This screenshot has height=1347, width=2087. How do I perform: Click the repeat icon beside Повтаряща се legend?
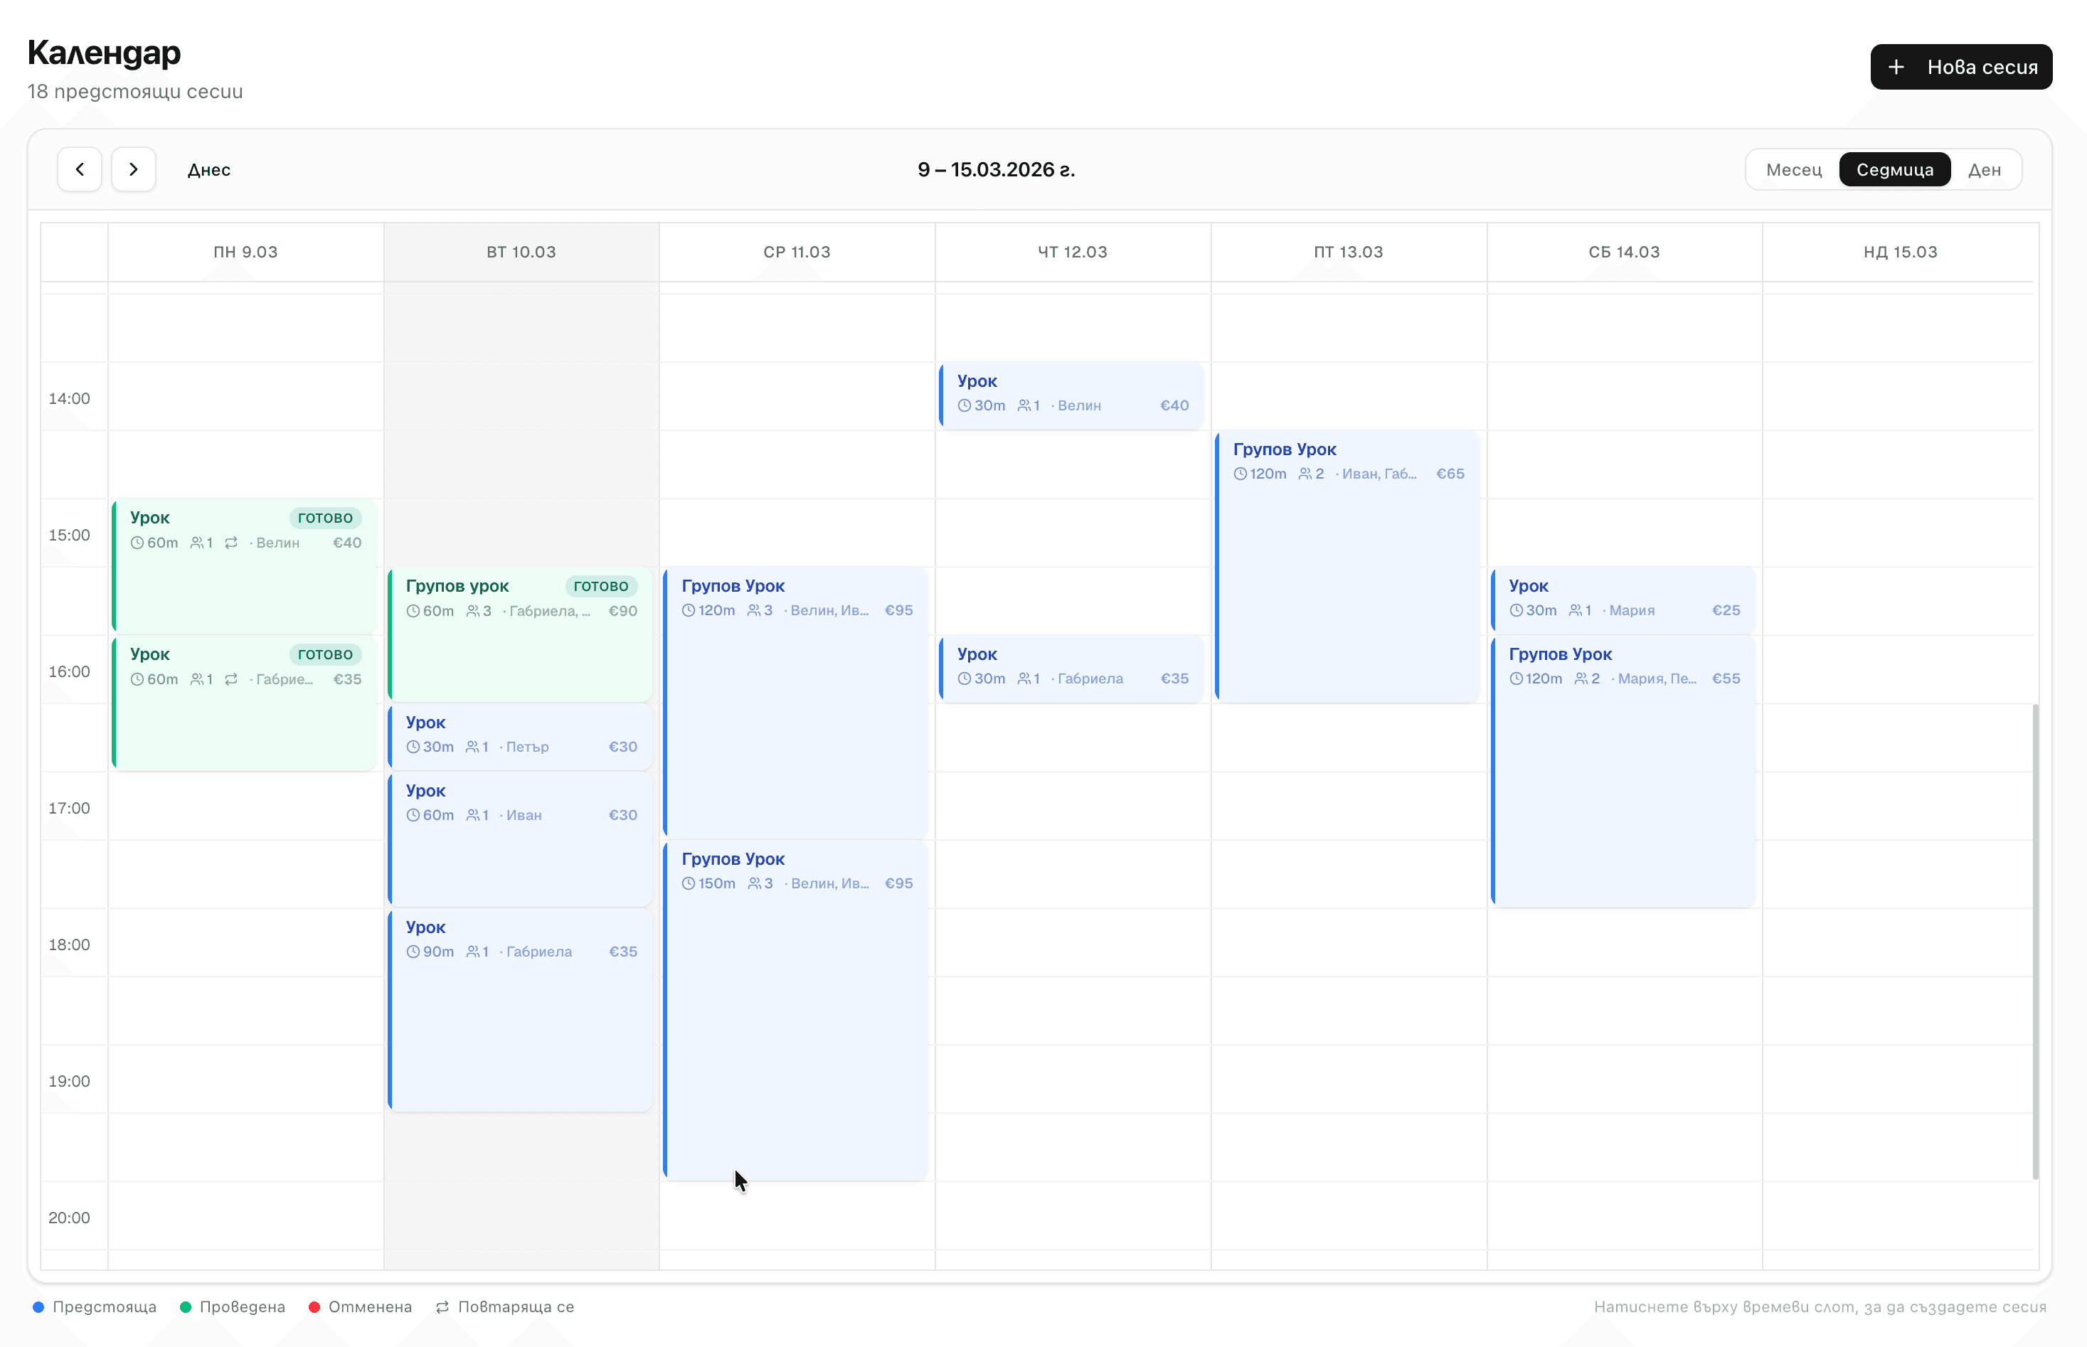tap(442, 1306)
